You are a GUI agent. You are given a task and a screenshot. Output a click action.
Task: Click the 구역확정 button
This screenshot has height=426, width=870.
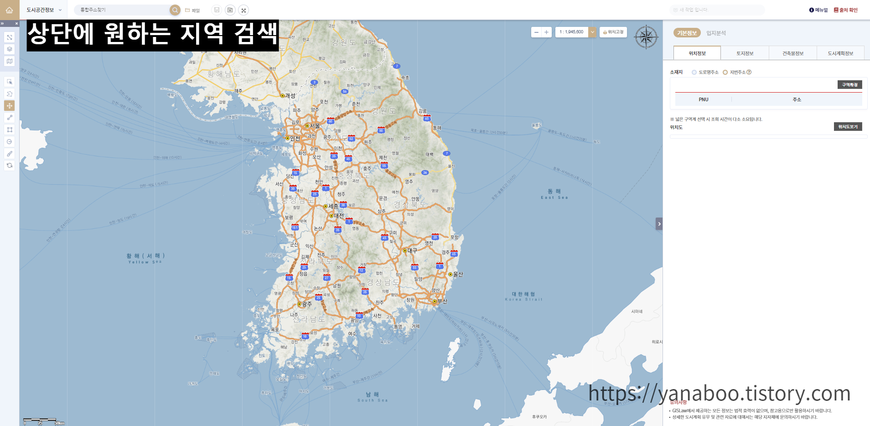pos(849,85)
